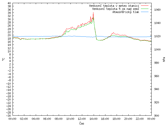
Task: Click the right axis value '920'
Action: coord(157,102)
